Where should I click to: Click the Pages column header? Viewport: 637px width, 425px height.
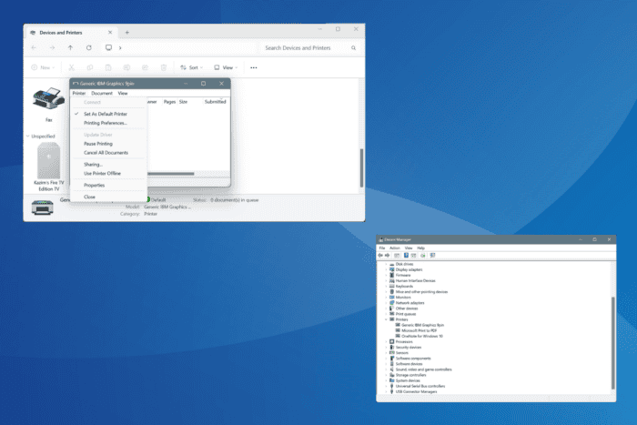[x=169, y=102]
